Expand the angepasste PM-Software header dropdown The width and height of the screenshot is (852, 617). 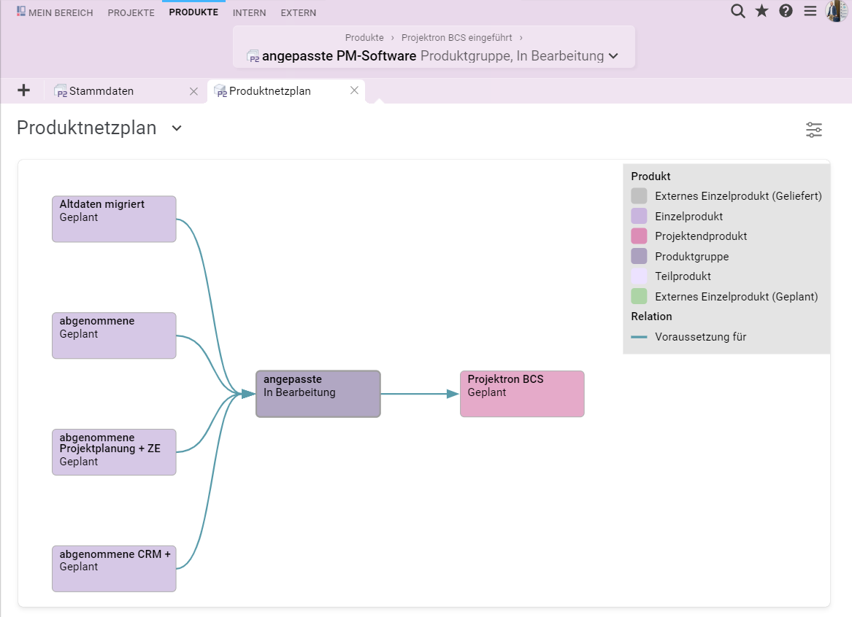tap(613, 56)
